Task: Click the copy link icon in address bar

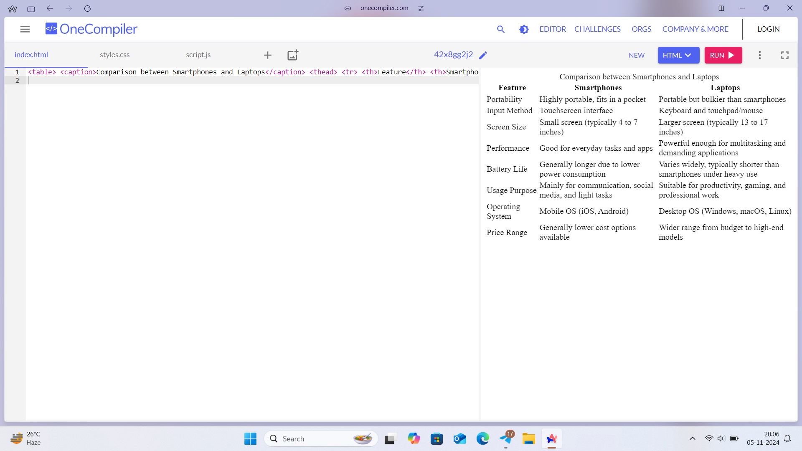Action: [x=348, y=8]
